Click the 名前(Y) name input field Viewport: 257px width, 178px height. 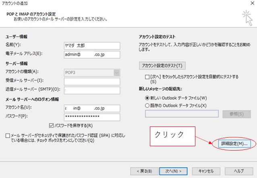coord(92,46)
